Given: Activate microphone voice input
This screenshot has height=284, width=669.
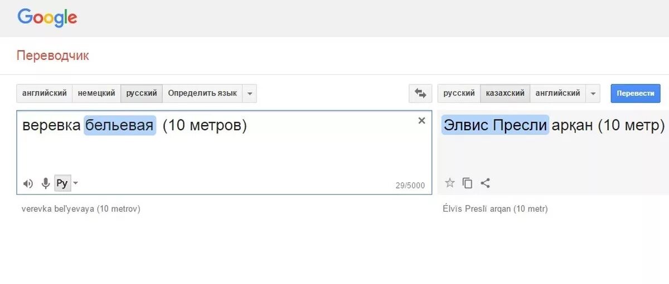Looking at the screenshot, I should (46, 183).
